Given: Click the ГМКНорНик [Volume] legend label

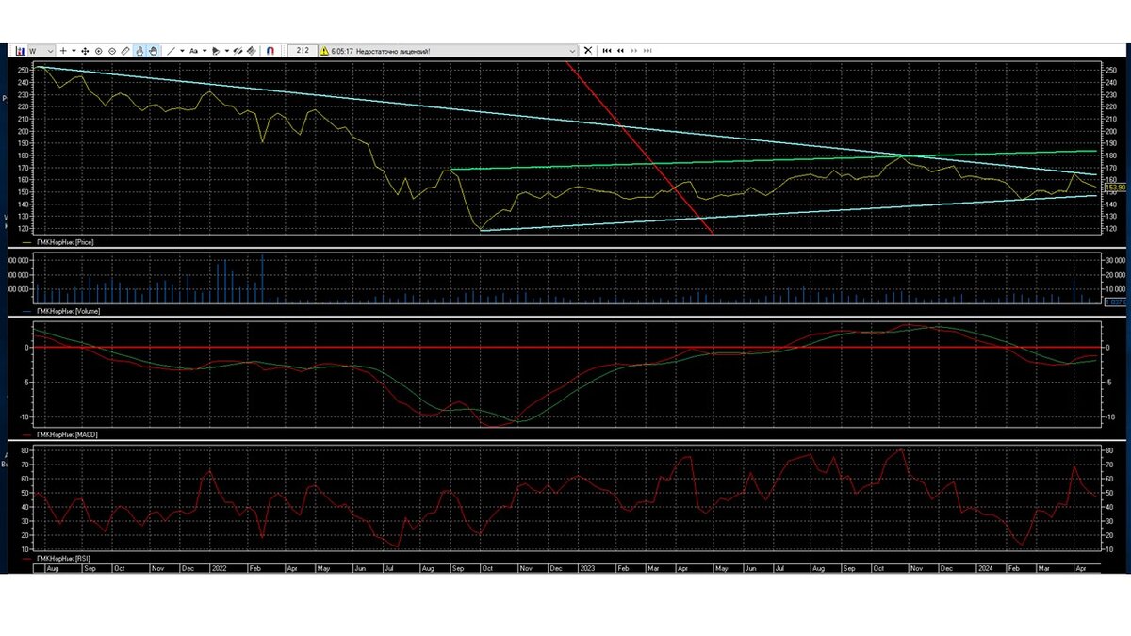Looking at the screenshot, I should pyautogui.click(x=68, y=310).
